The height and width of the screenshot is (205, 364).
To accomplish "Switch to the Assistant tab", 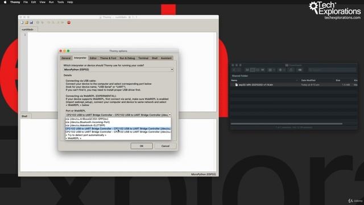I will point(166,58).
